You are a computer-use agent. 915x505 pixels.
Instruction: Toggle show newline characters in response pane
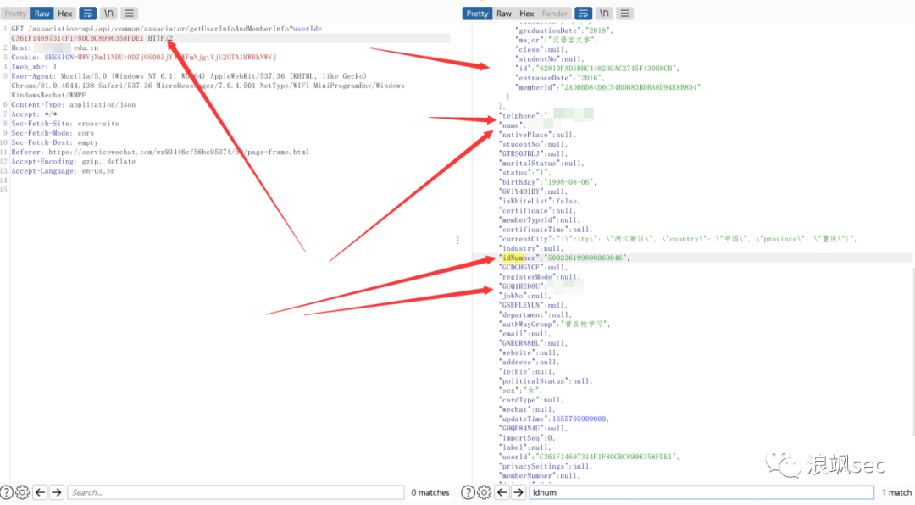click(604, 13)
